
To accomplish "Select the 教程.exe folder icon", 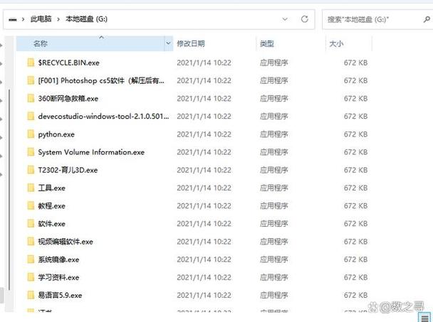I will click(x=31, y=206).
